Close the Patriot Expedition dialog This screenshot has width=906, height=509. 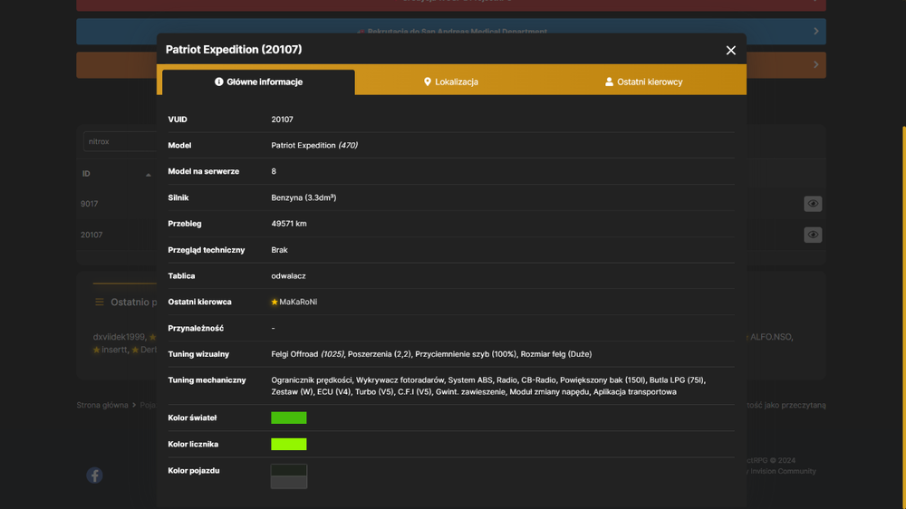731,50
